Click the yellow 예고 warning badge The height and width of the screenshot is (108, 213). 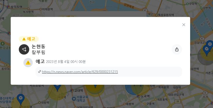(x=29, y=39)
